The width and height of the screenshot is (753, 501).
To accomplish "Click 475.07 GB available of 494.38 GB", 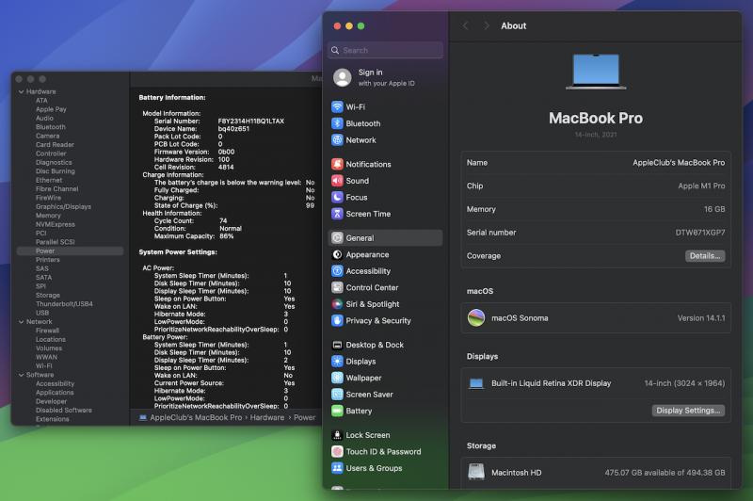I will (665, 473).
